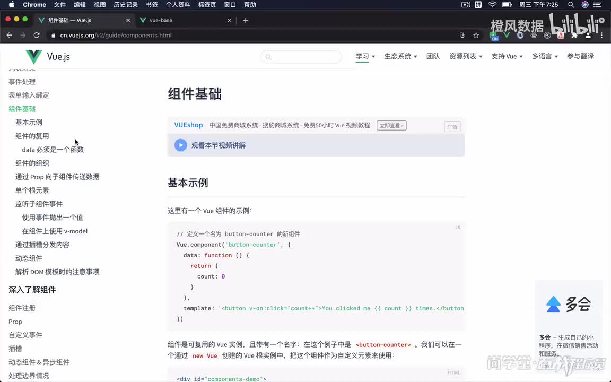Open the 历史记录 menu
611x382 pixels.
click(x=126, y=5)
